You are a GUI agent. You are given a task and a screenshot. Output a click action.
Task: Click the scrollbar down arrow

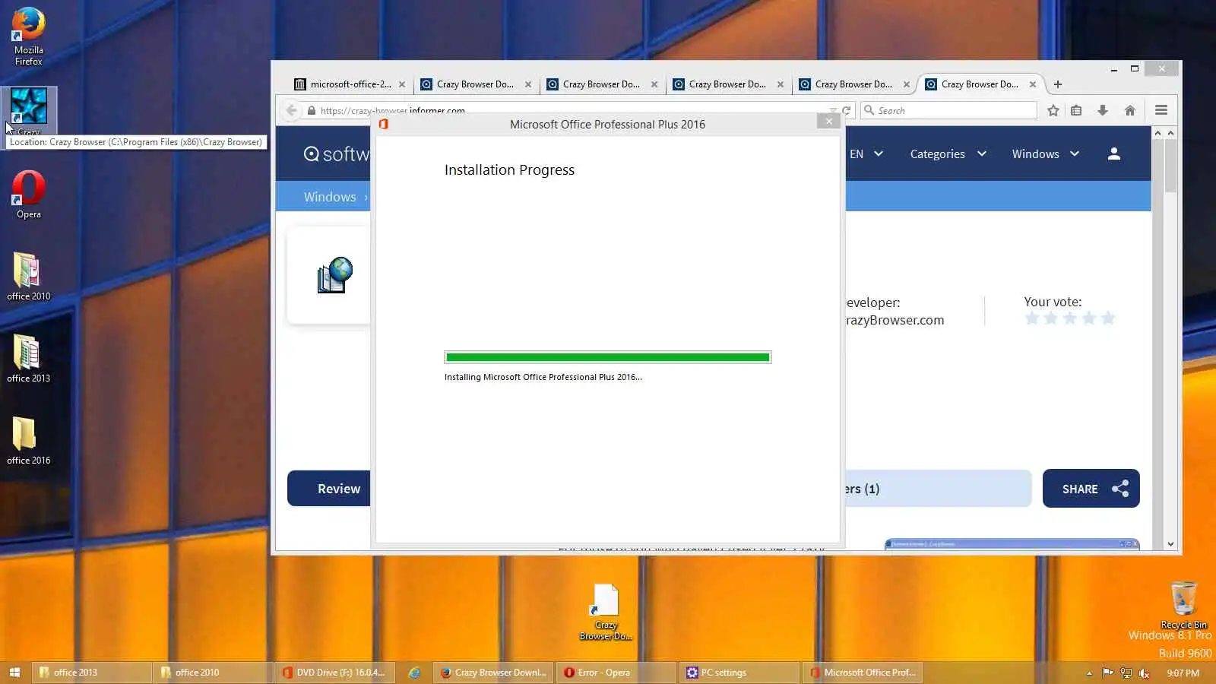(x=1170, y=544)
